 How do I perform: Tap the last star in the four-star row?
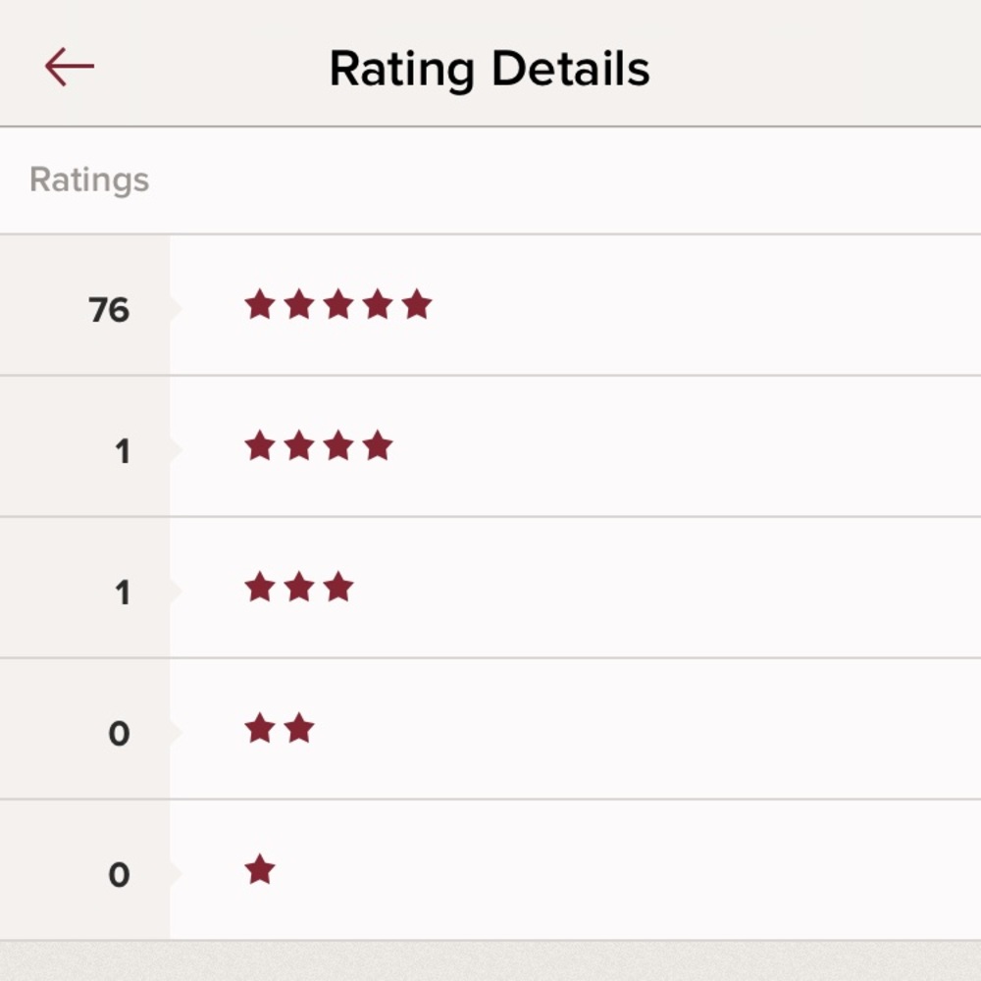(x=377, y=446)
